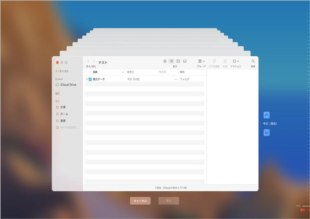Select the ホーム tag
Screen dimensions: 310x219
62,114
